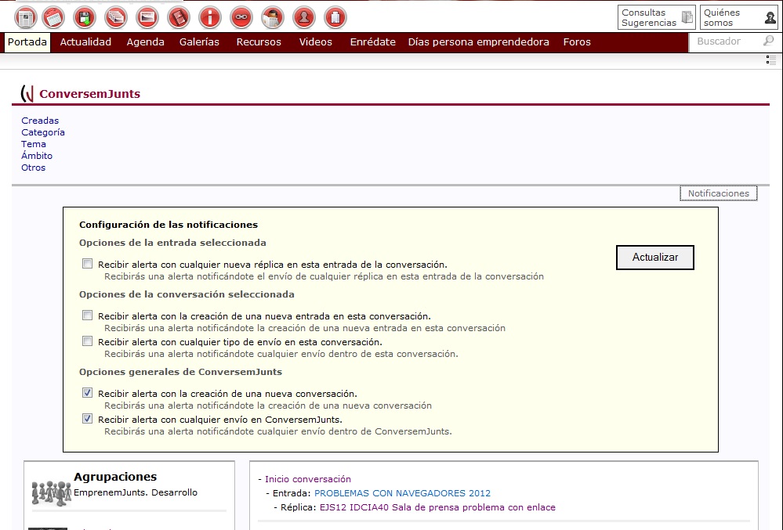The width and height of the screenshot is (783, 530).
Task: Select the Notificaciones tab
Action: pyautogui.click(x=717, y=193)
